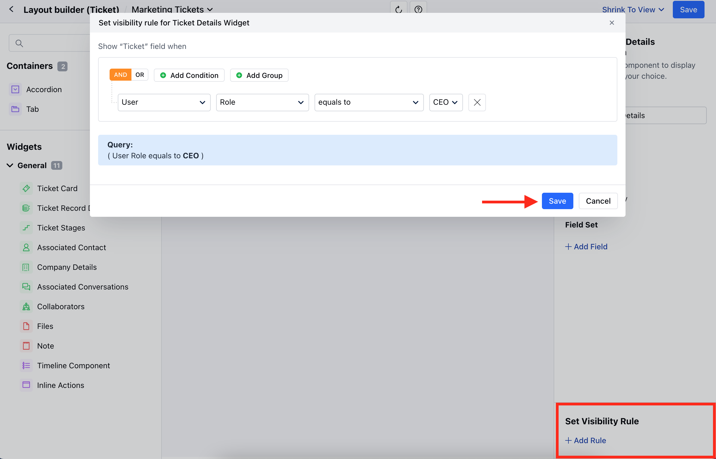716x459 pixels.
Task: Click the Company Details widget icon
Action: (26, 267)
